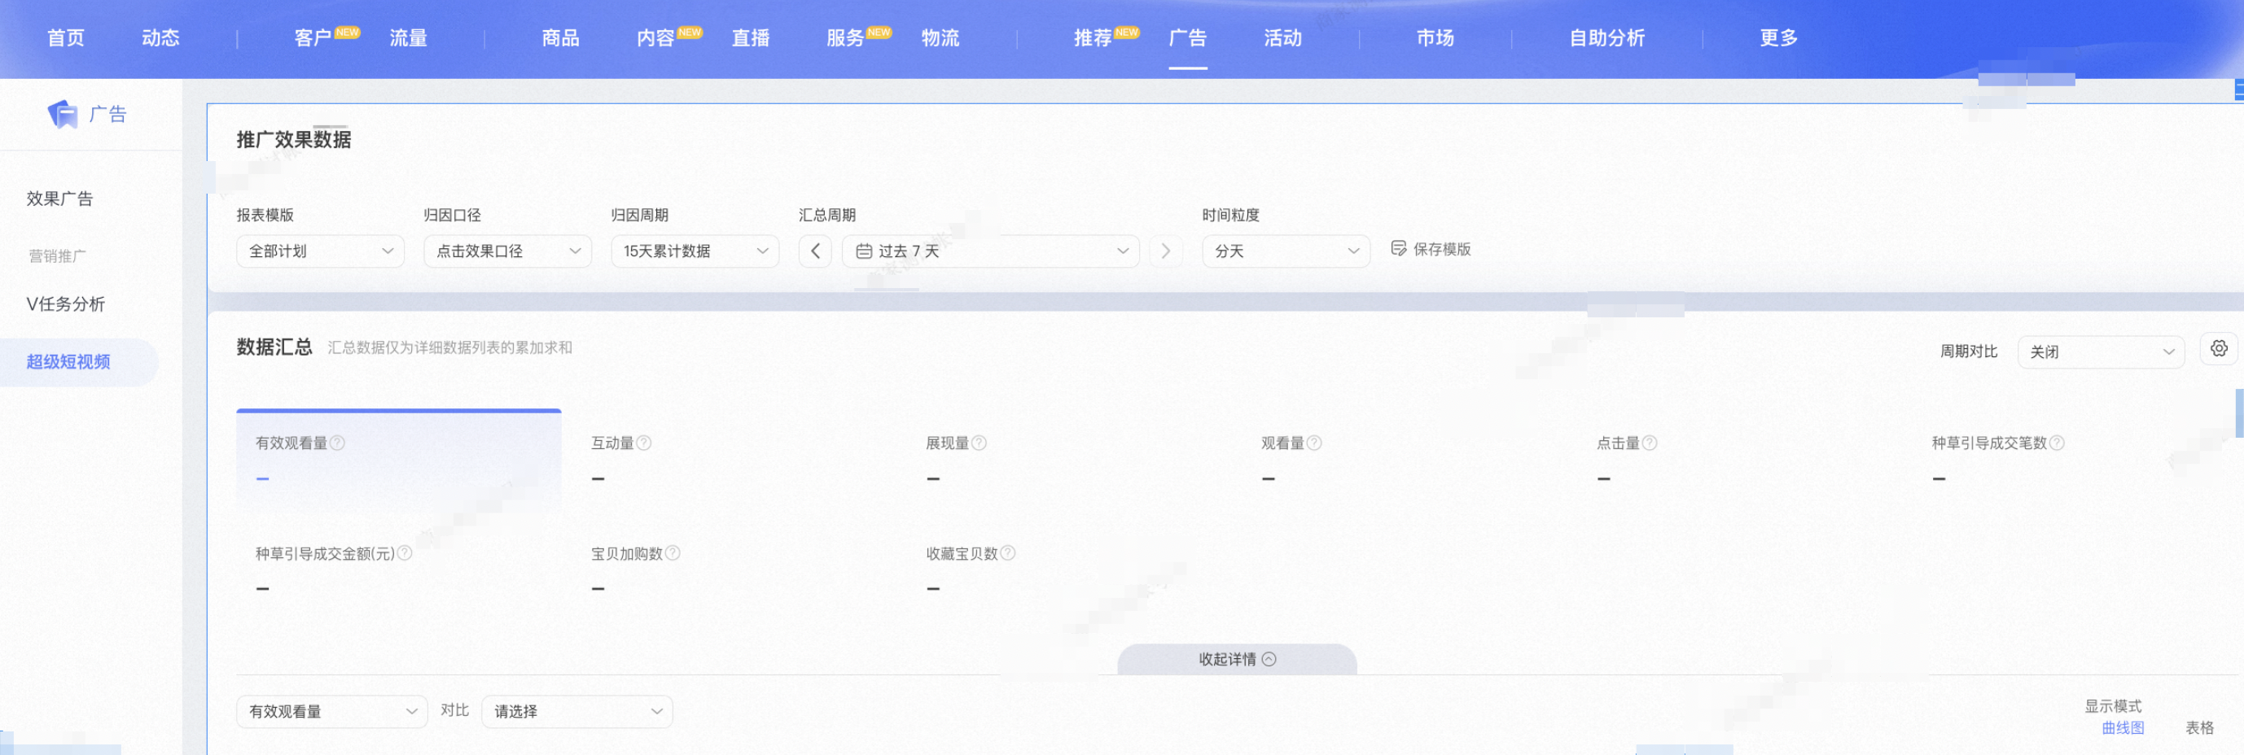Open the 市场 top tab

1435,37
